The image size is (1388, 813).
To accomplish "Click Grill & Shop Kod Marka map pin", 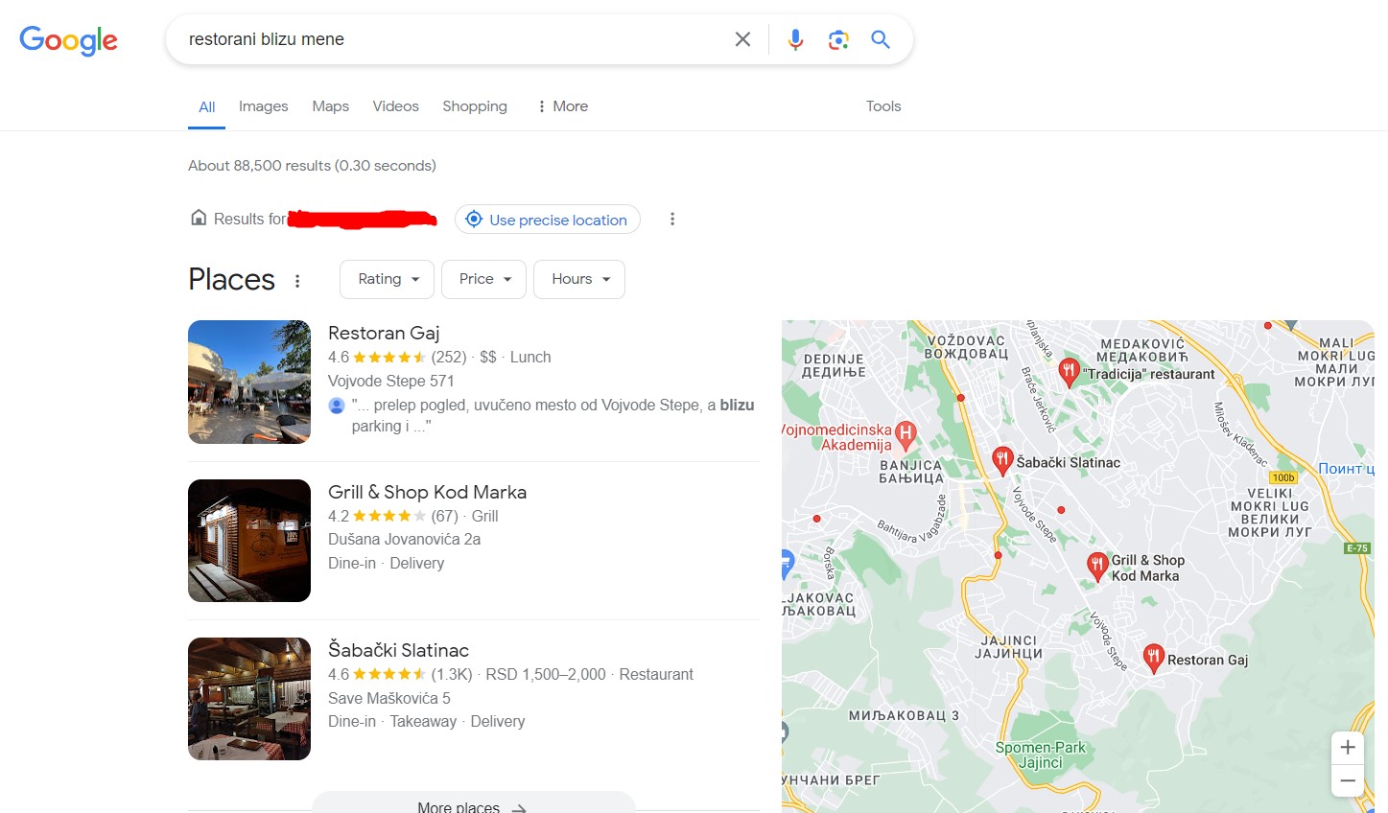I will pos(1097,566).
